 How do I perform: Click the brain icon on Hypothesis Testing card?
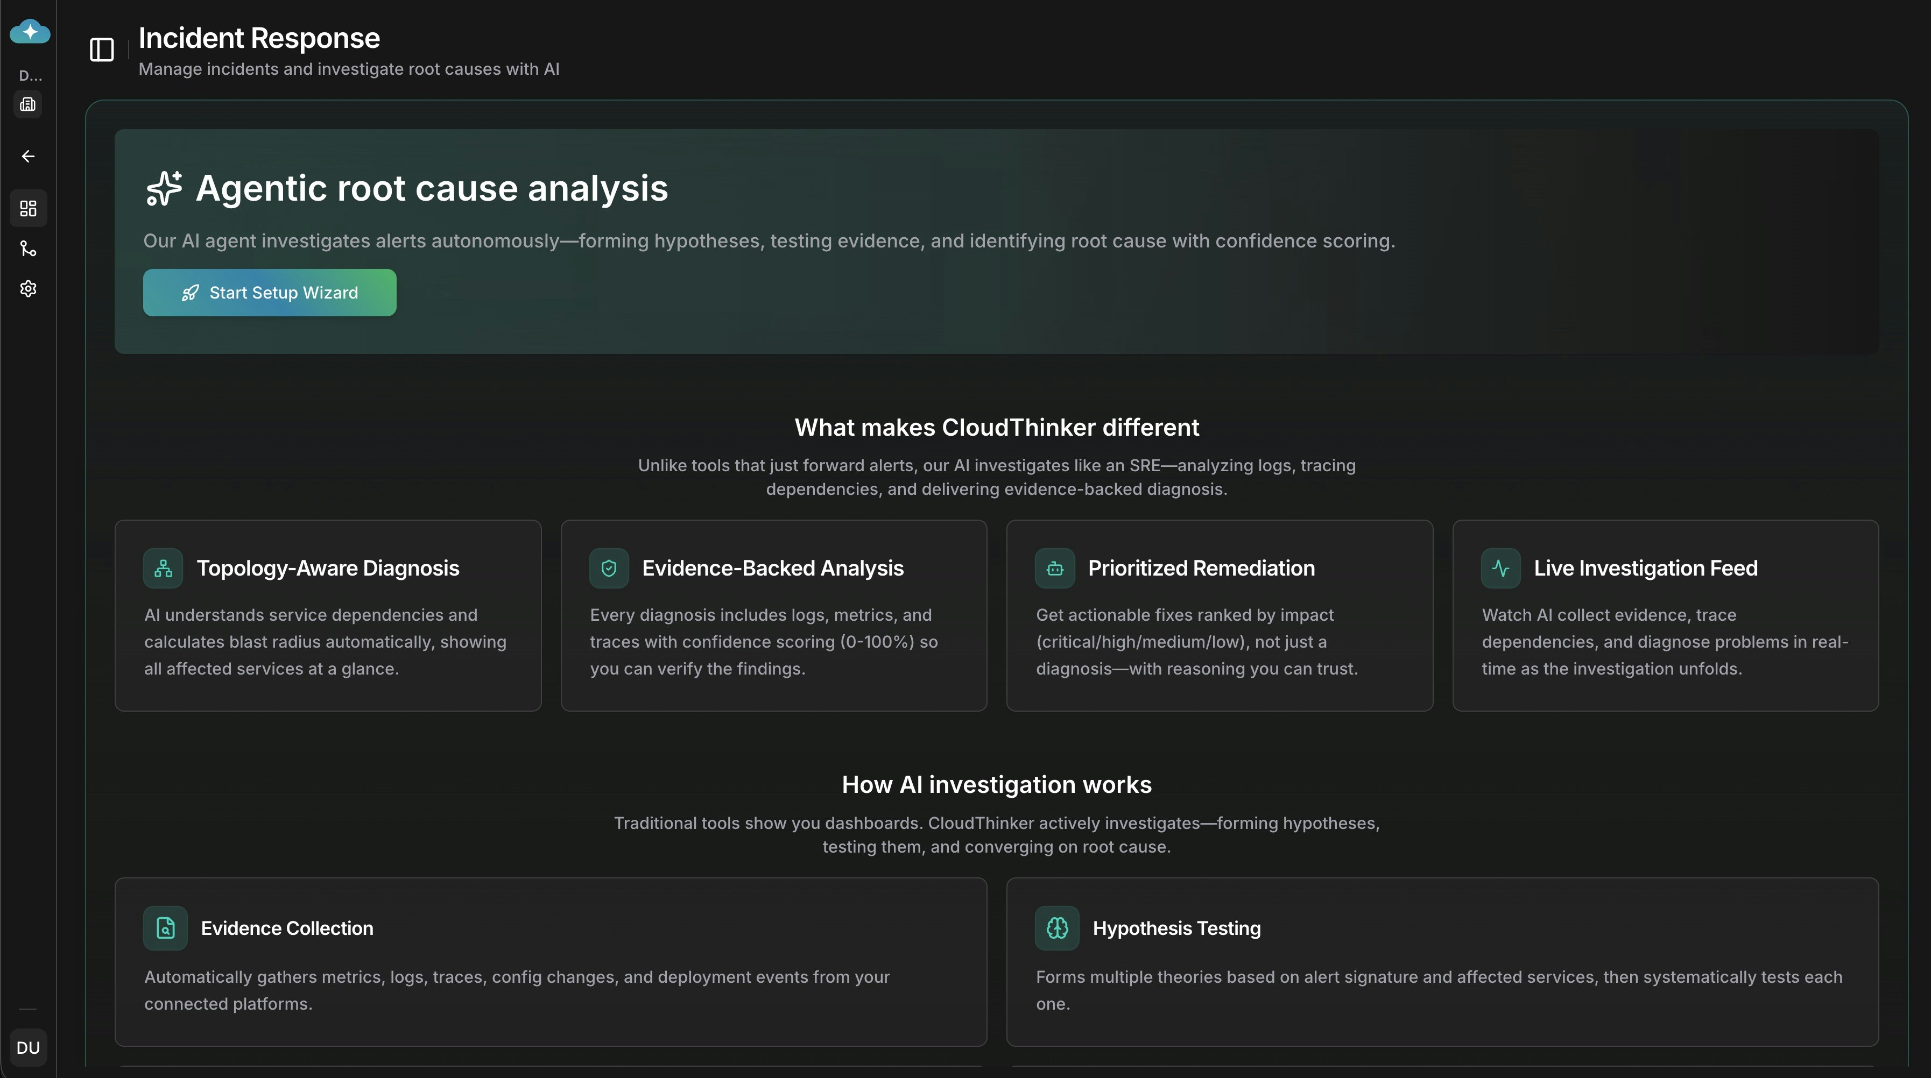click(x=1057, y=928)
